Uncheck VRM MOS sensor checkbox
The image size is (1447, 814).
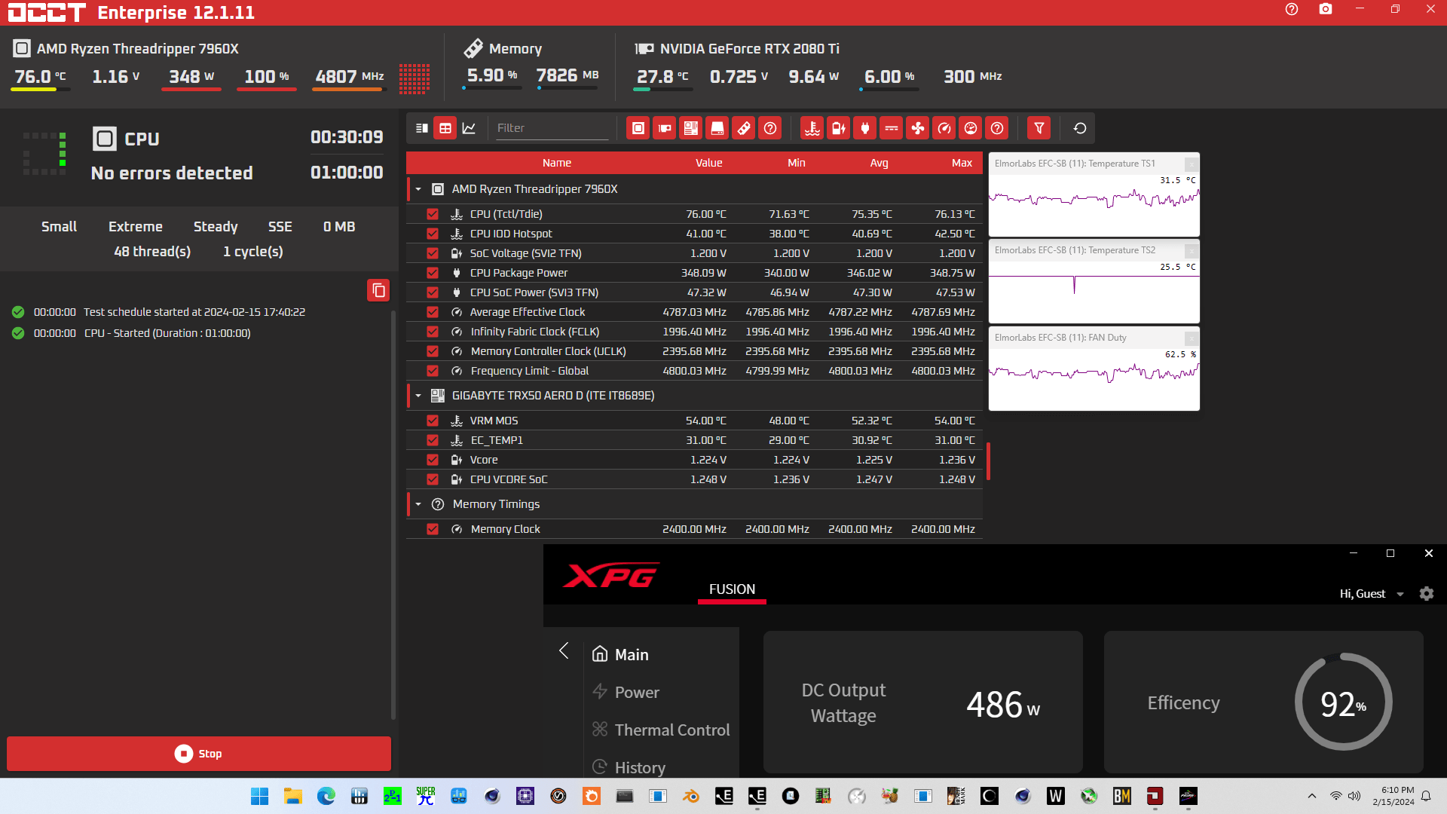tap(433, 421)
